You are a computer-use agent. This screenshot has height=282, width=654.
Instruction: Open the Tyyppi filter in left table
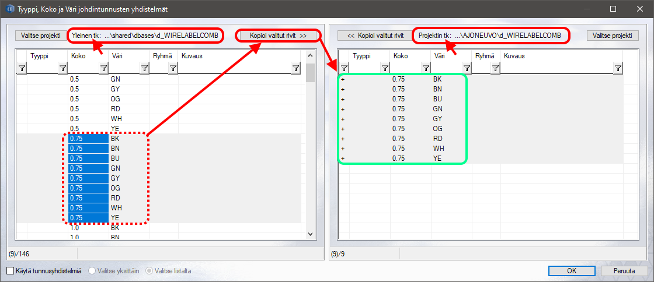(x=62, y=68)
